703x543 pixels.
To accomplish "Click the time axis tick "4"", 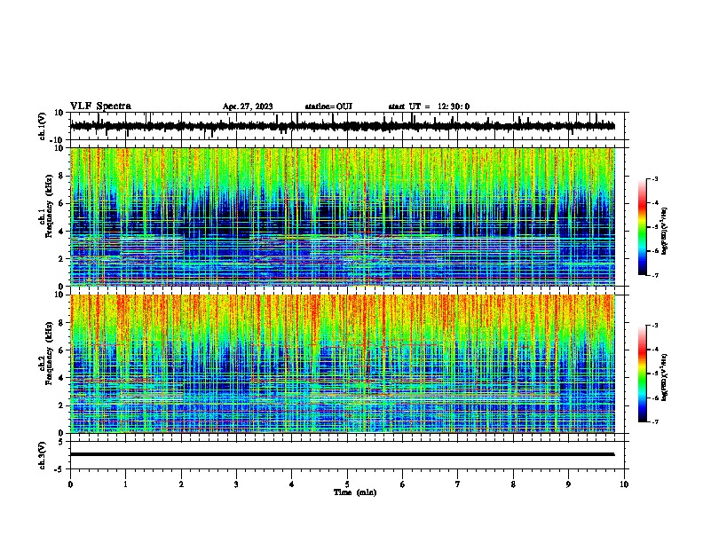I will coord(292,484).
